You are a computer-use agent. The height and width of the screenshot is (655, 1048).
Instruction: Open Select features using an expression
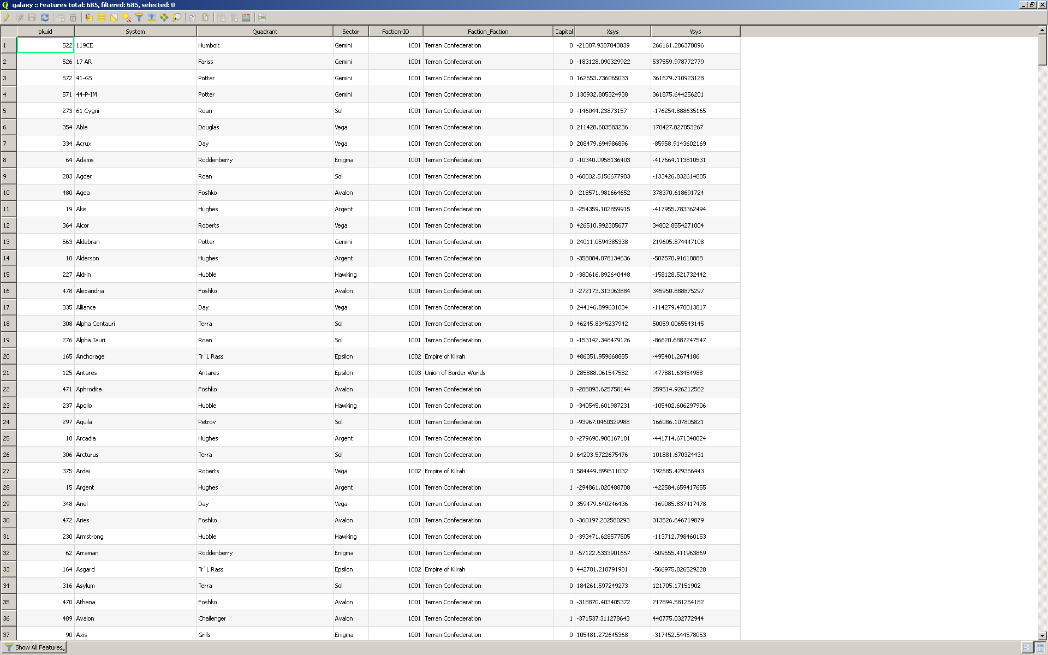[x=89, y=17]
